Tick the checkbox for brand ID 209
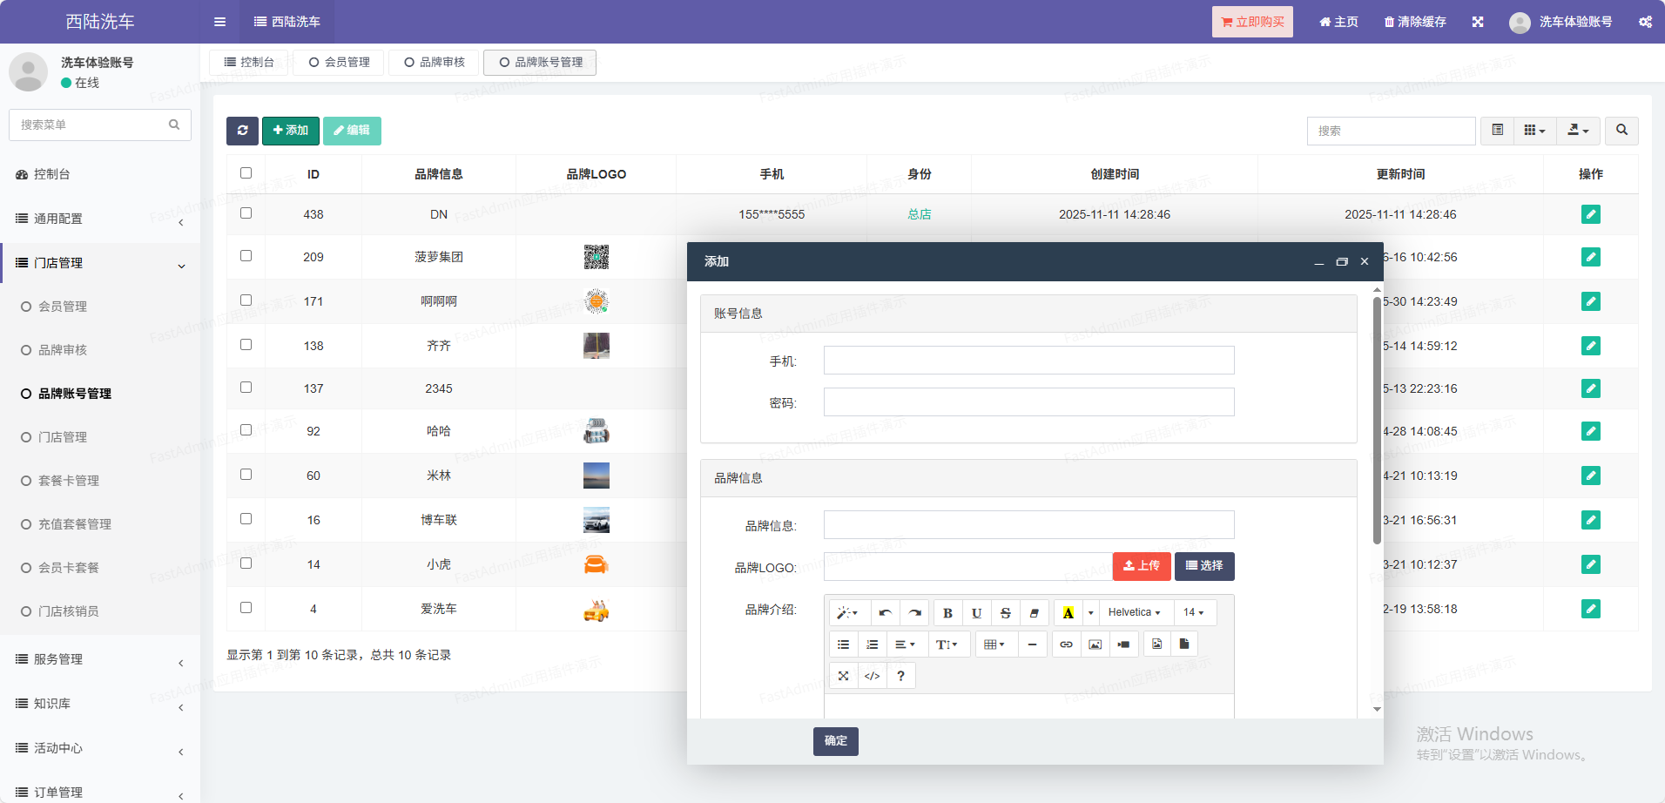This screenshot has width=1665, height=803. [x=246, y=256]
